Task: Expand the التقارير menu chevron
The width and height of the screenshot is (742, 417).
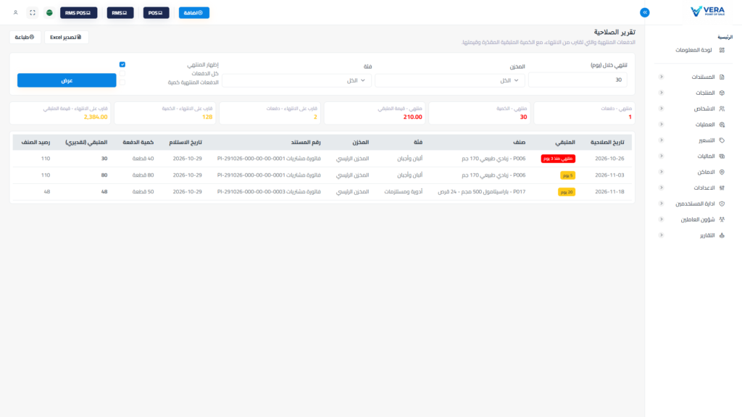Action: click(x=662, y=235)
